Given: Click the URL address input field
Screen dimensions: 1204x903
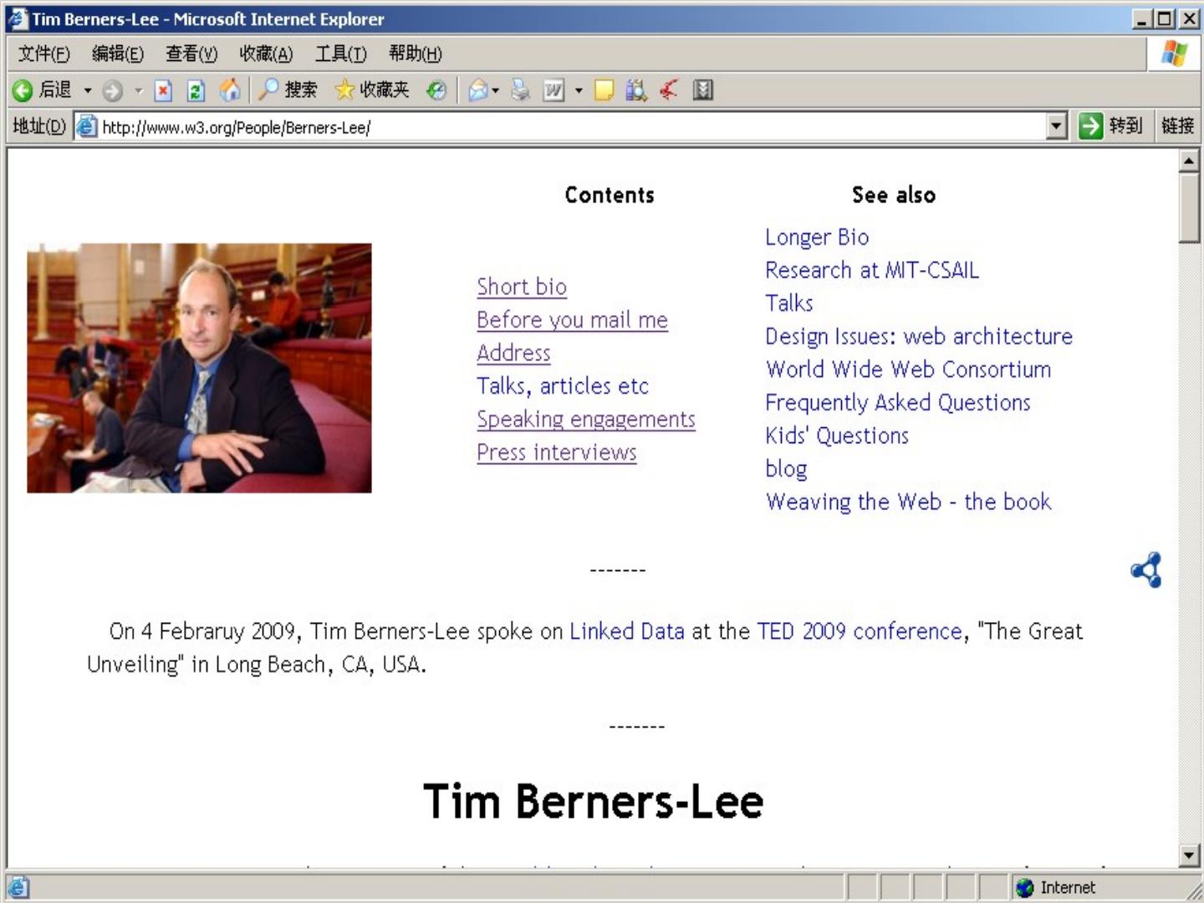Looking at the screenshot, I should (x=569, y=127).
